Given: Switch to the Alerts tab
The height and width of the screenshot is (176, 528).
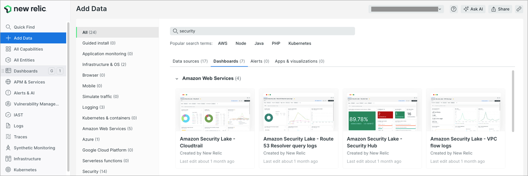Looking at the screenshot, I should pos(260,61).
